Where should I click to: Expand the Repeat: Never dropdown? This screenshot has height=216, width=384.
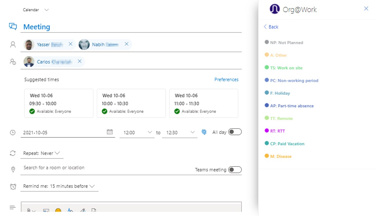(42, 153)
